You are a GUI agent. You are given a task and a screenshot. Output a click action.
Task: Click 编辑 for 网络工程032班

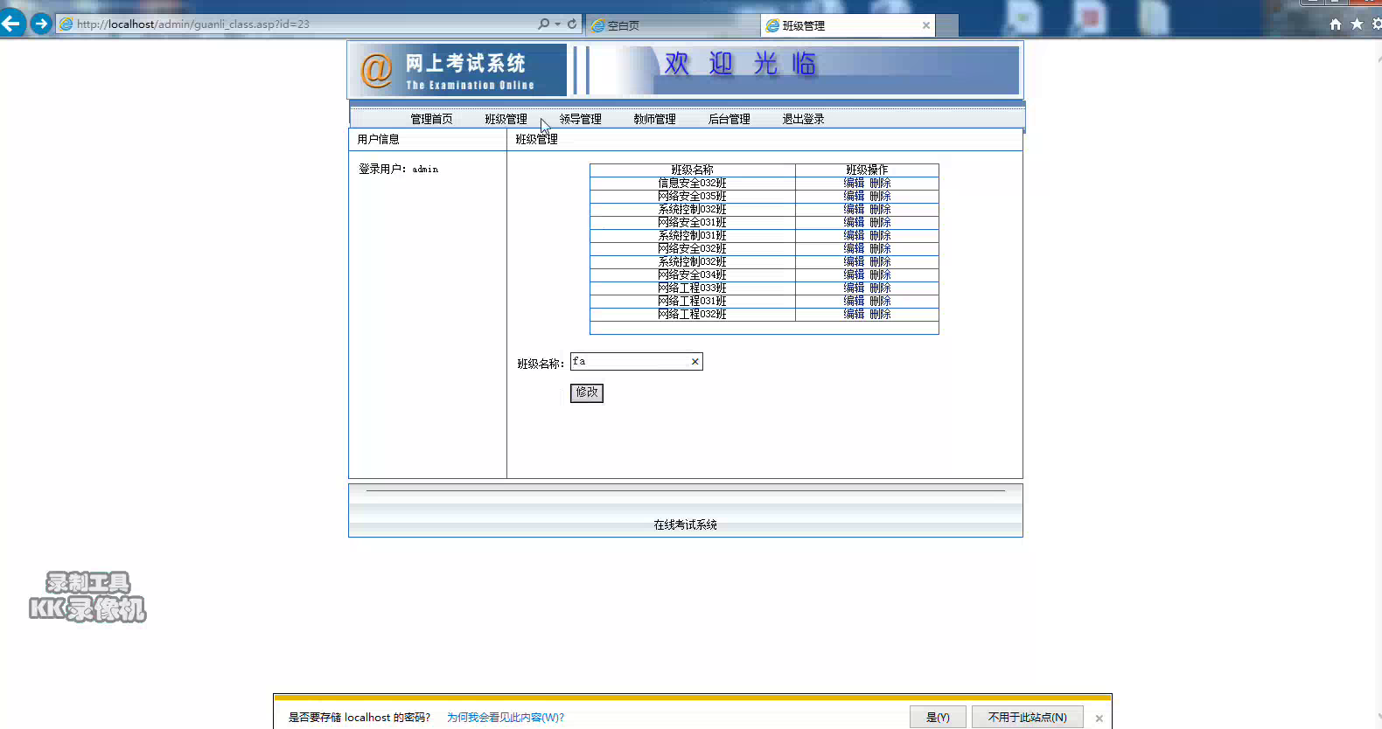[854, 314]
